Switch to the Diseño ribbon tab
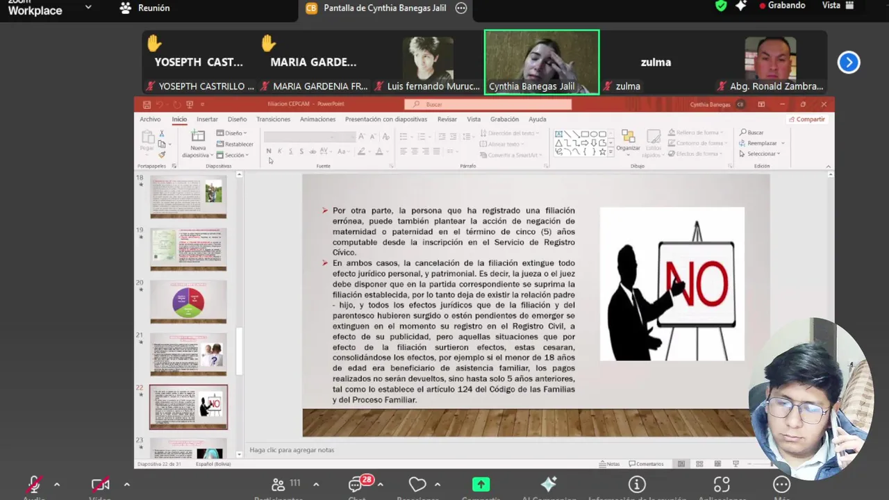The width and height of the screenshot is (889, 500). 237,119
